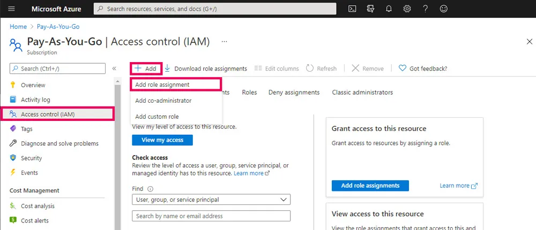The image size is (536, 230).
Task: Open the Directories + subscriptions filter icon
Action: pos(370,9)
